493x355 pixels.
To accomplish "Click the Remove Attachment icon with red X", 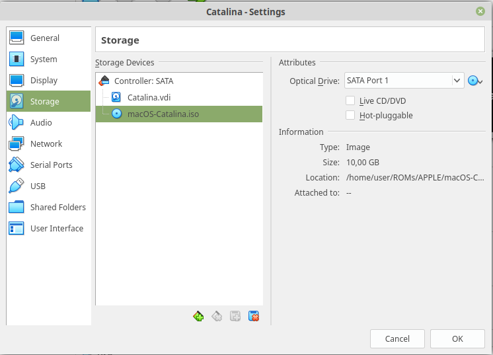I will point(253,316).
